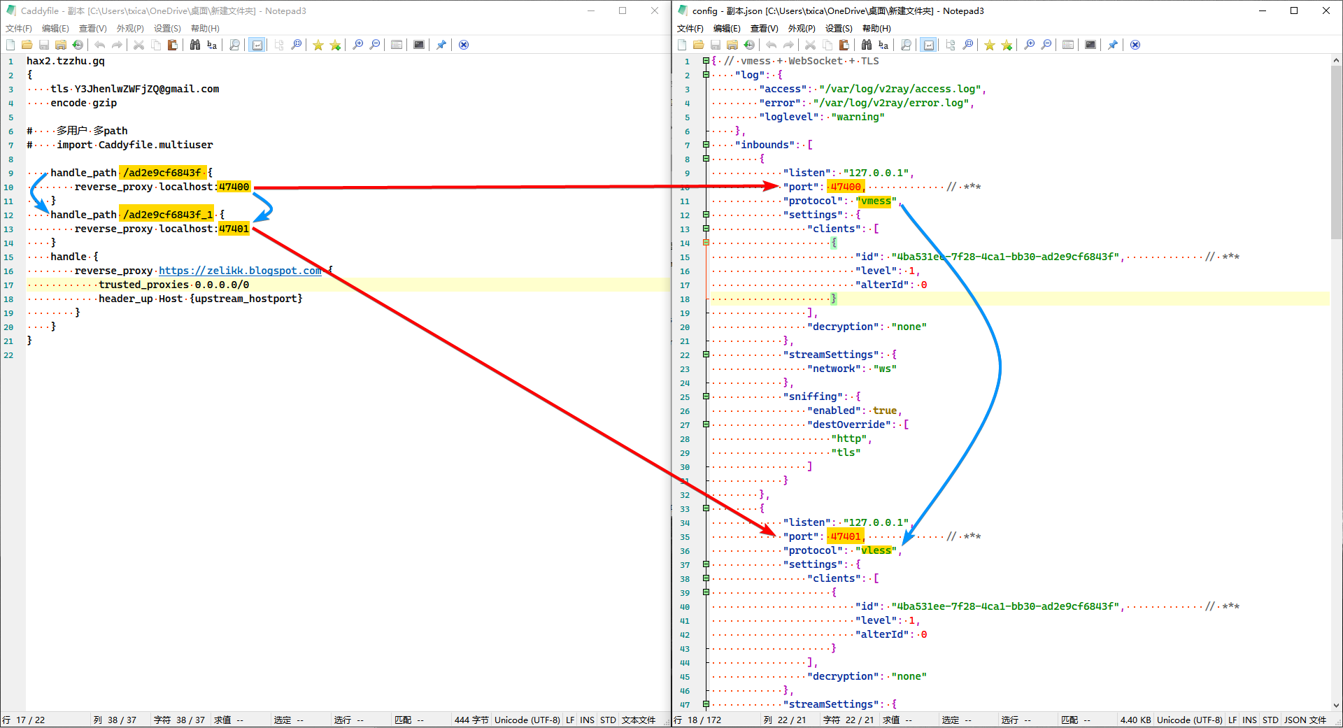Image resolution: width=1343 pixels, height=728 pixels.
Task: Click the command line terminal icon in the config.json window
Action: click(1090, 45)
